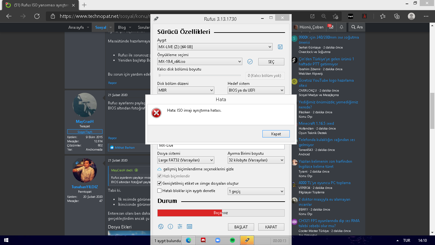Open the Blog nav item
The width and height of the screenshot is (435, 245).
[122, 27]
